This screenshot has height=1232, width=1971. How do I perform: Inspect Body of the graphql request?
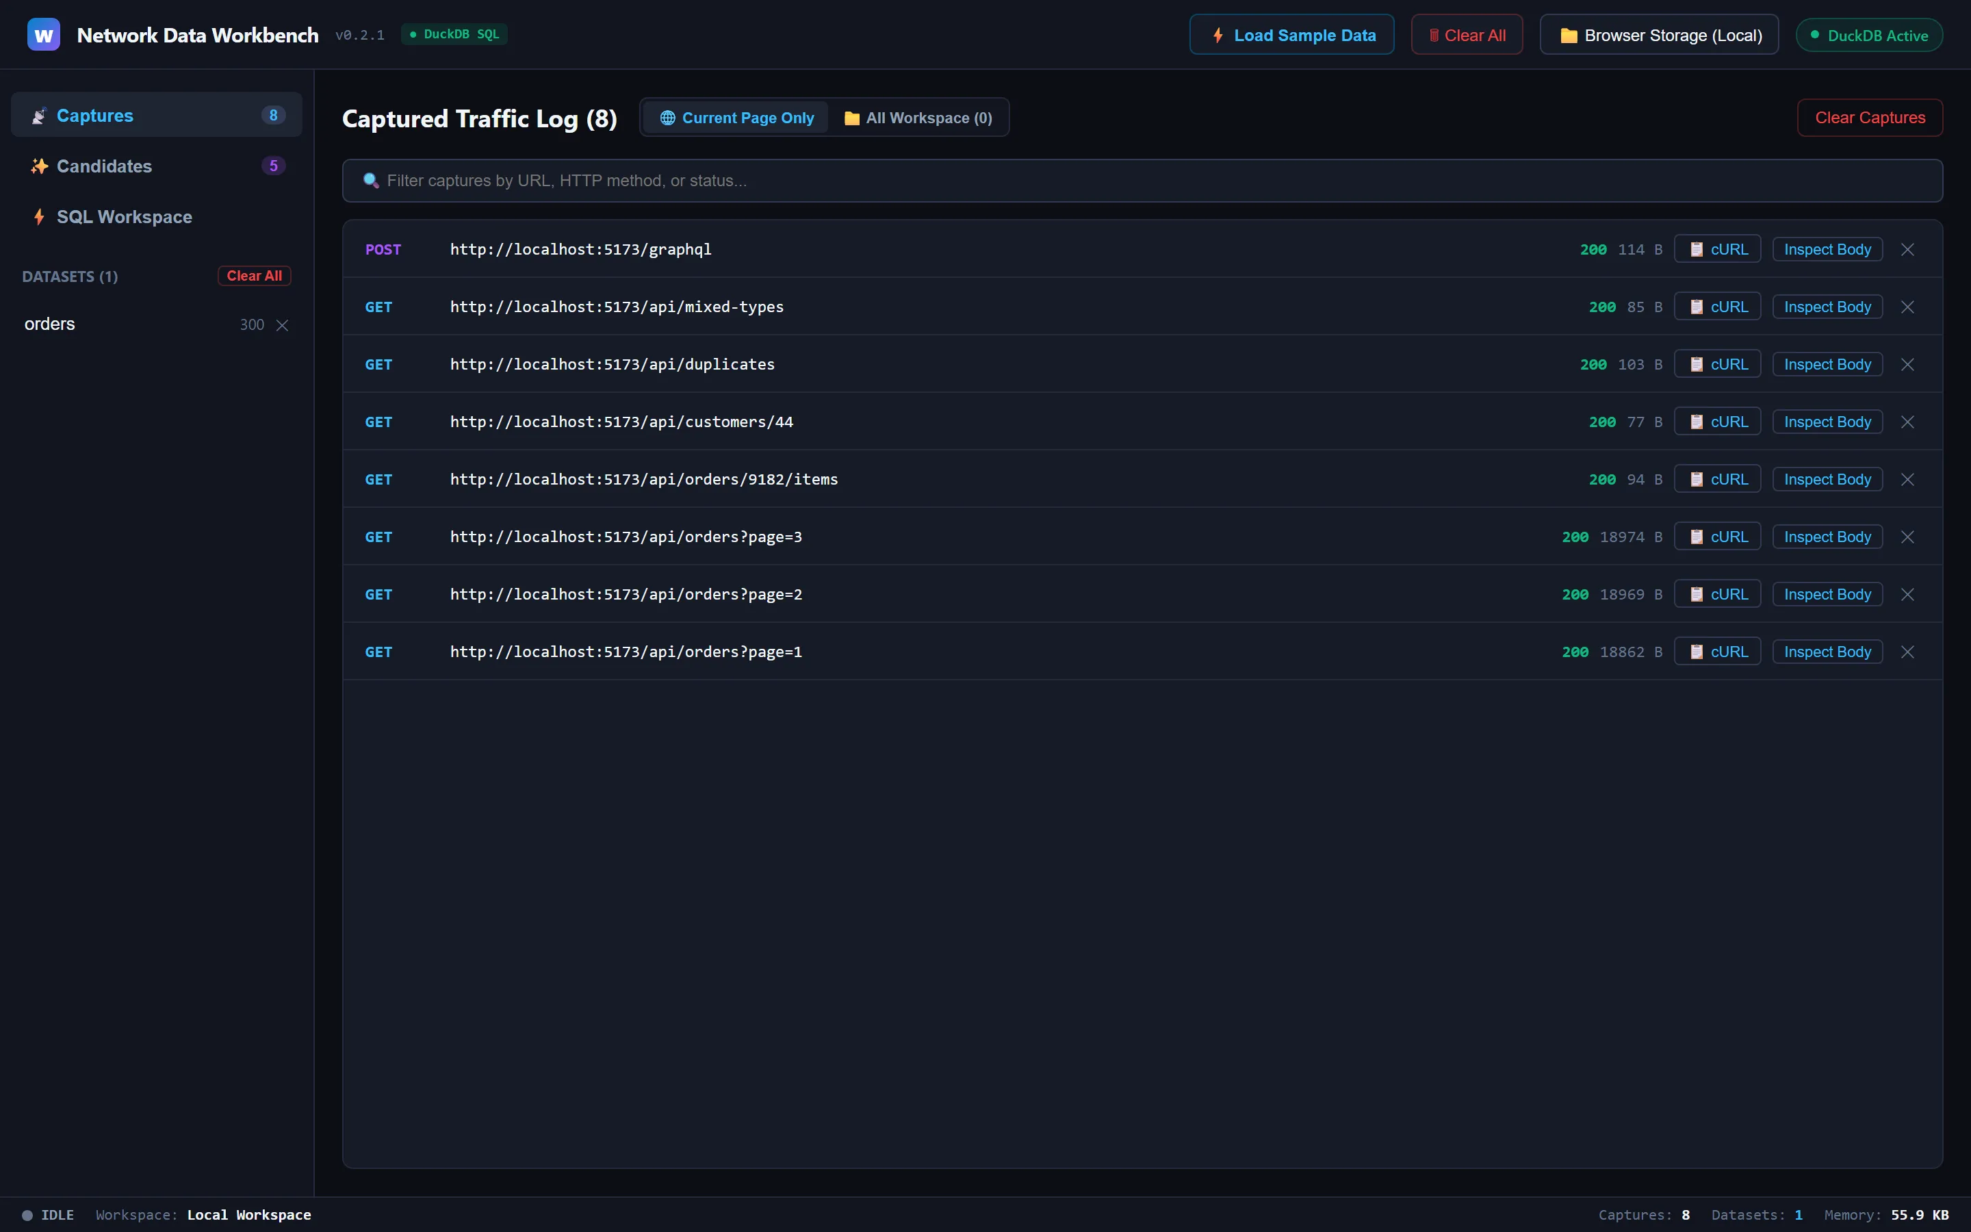[1828, 249]
